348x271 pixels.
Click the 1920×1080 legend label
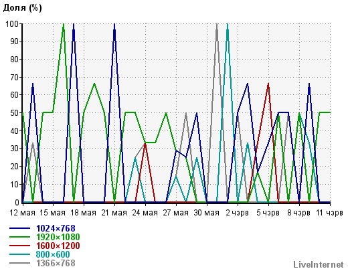(x=58, y=237)
